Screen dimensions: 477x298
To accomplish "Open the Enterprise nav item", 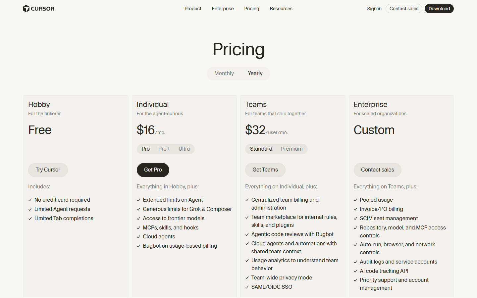I will (223, 9).
